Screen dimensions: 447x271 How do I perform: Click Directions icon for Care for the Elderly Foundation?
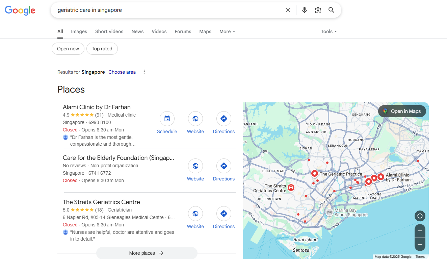pyautogui.click(x=224, y=166)
